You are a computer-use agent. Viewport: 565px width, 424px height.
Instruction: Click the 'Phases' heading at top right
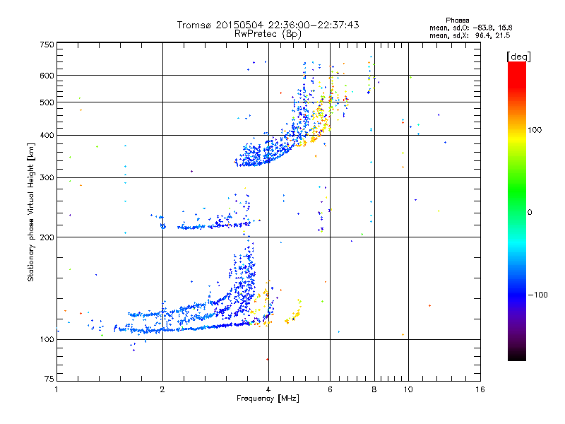click(457, 20)
